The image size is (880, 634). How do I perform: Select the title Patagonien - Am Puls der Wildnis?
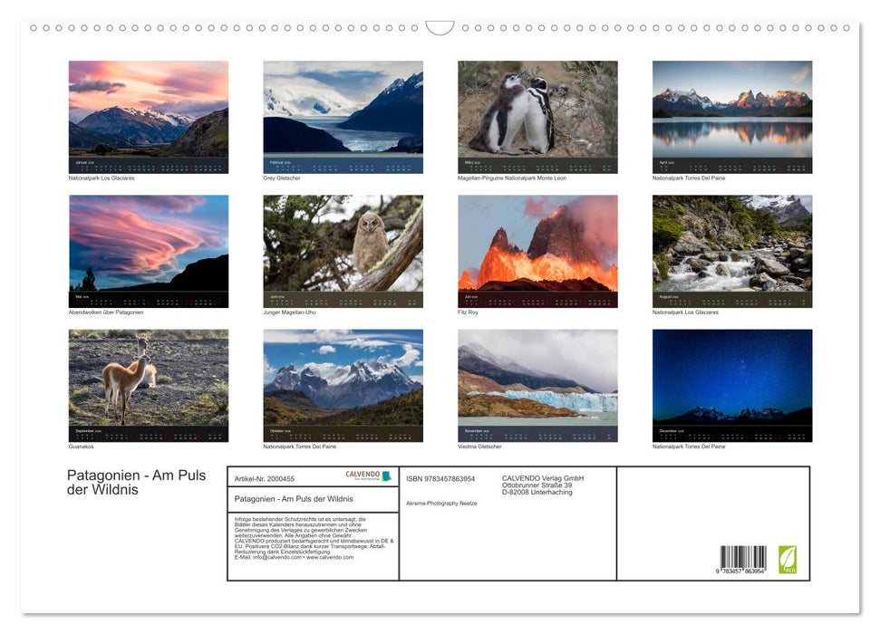click(136, 482)
